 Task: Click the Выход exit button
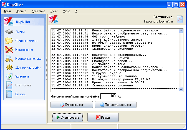[103, 117]
